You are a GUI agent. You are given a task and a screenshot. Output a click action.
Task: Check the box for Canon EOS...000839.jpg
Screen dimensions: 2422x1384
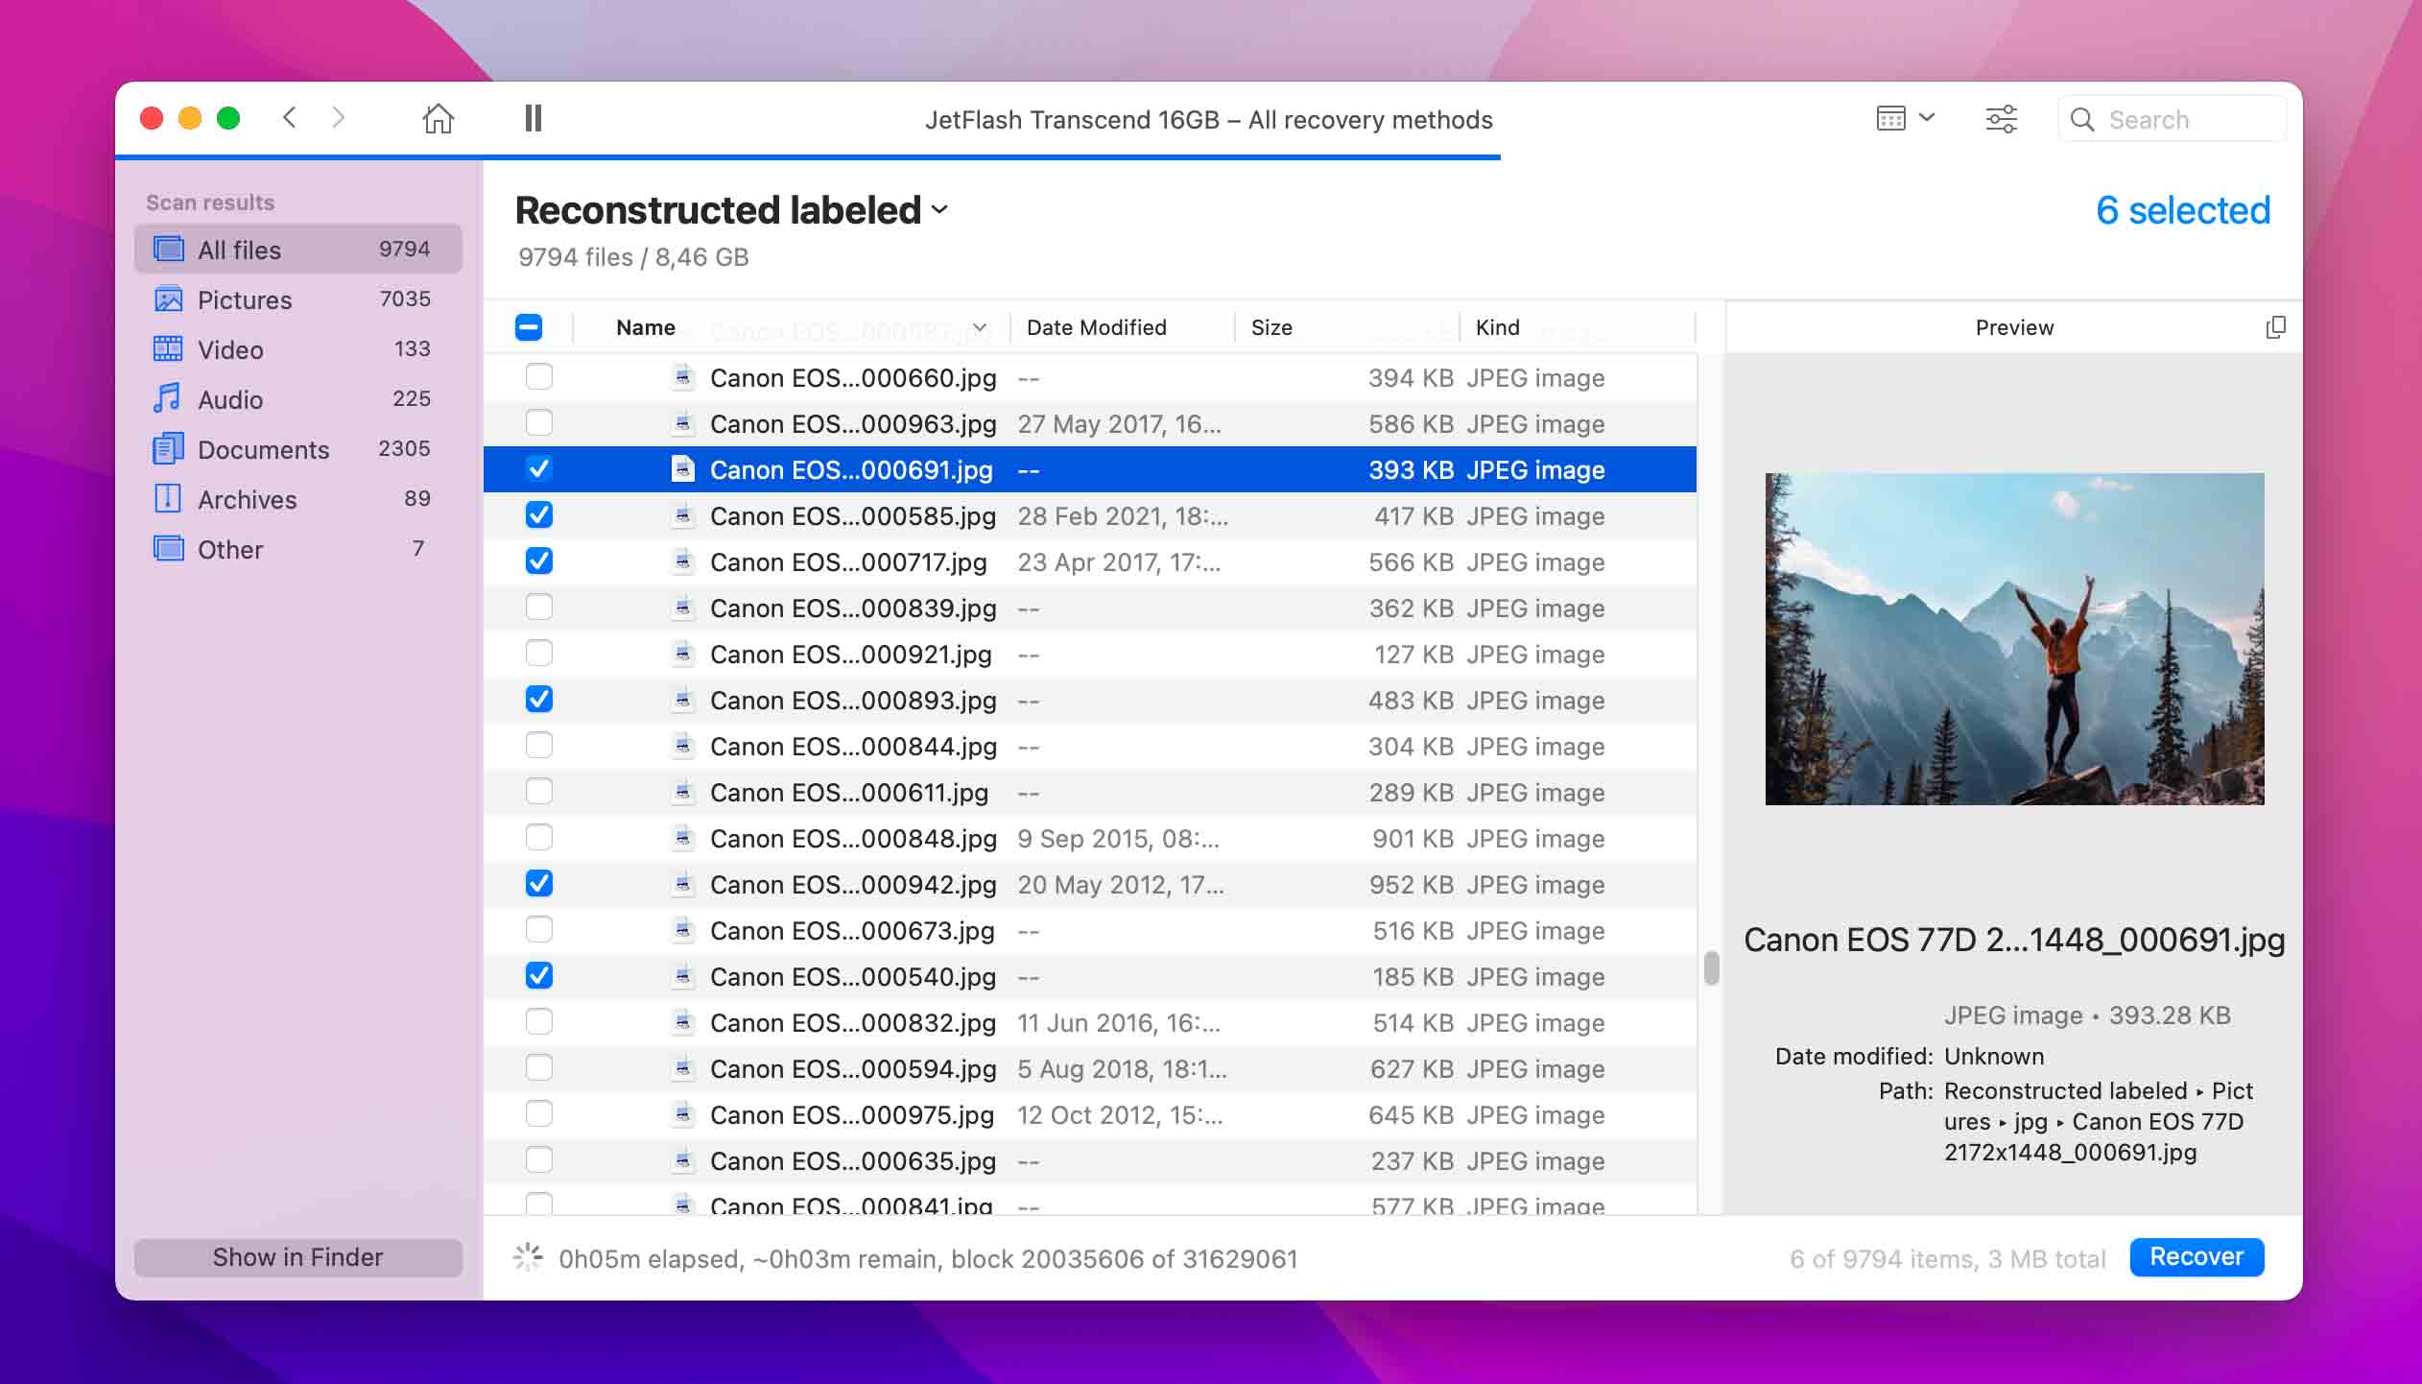(539, 608)
